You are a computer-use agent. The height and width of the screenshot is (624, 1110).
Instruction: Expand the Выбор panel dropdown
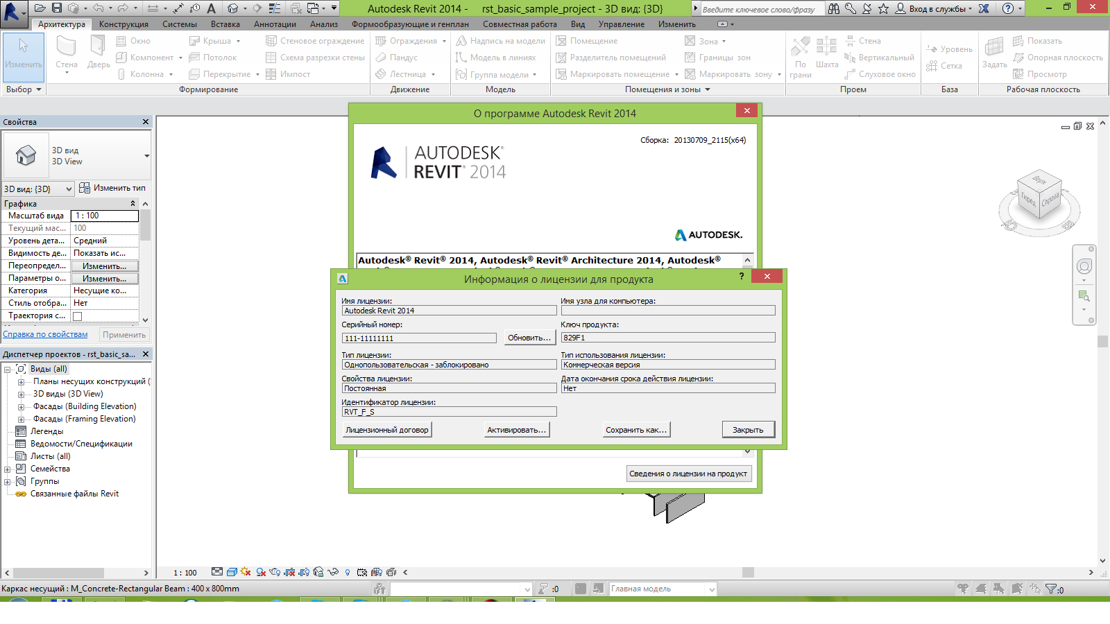click(x=39, y=89)
